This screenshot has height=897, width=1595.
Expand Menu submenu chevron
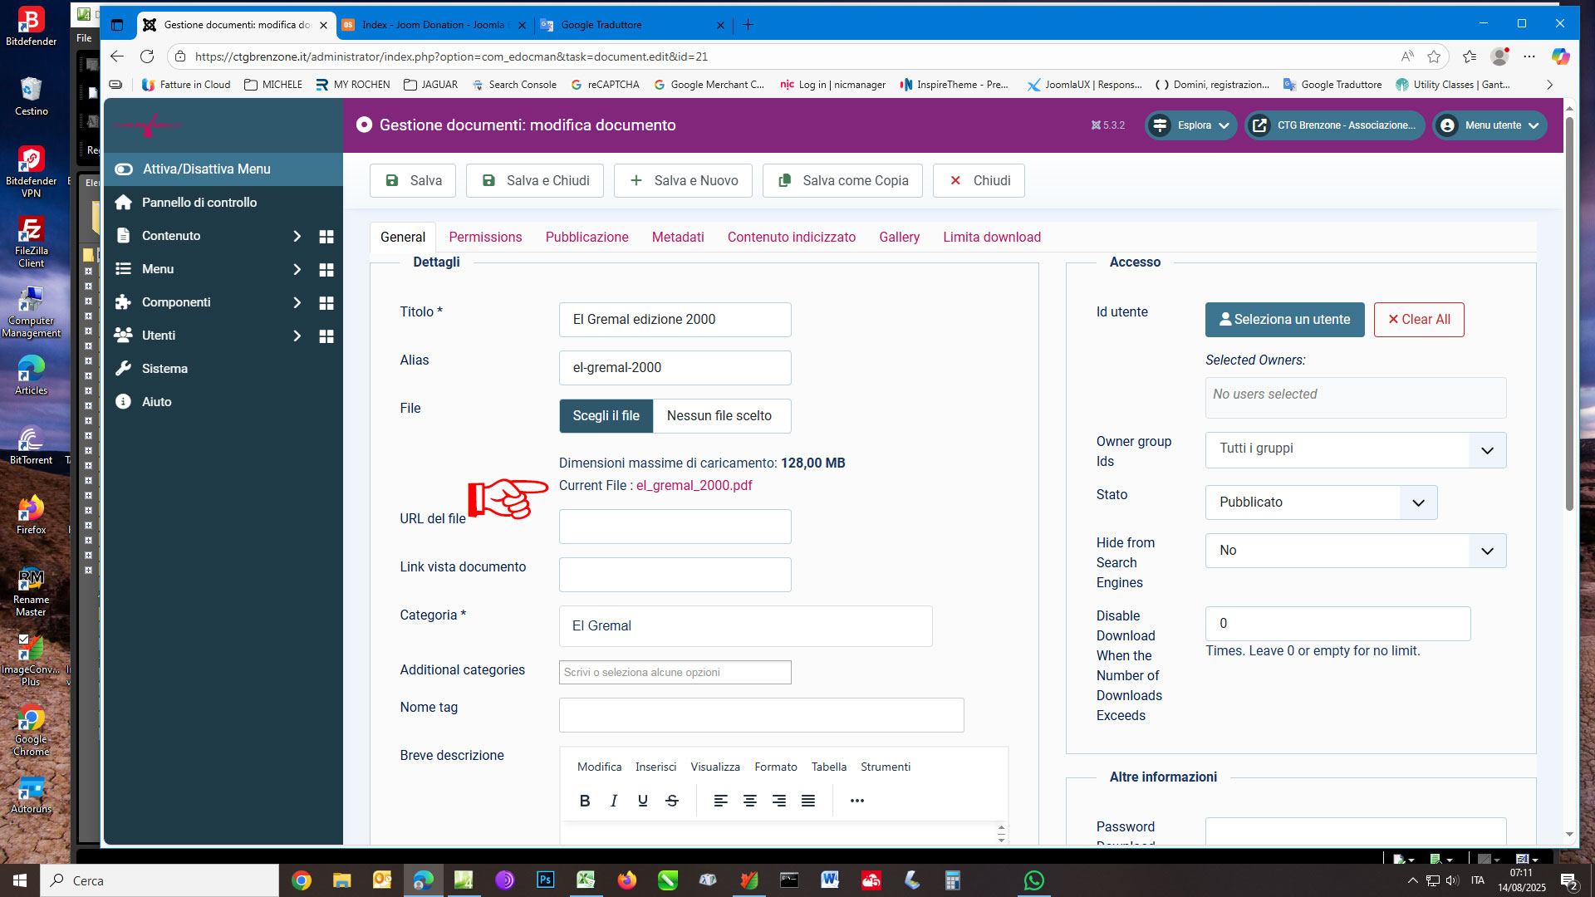pos(297,269)
